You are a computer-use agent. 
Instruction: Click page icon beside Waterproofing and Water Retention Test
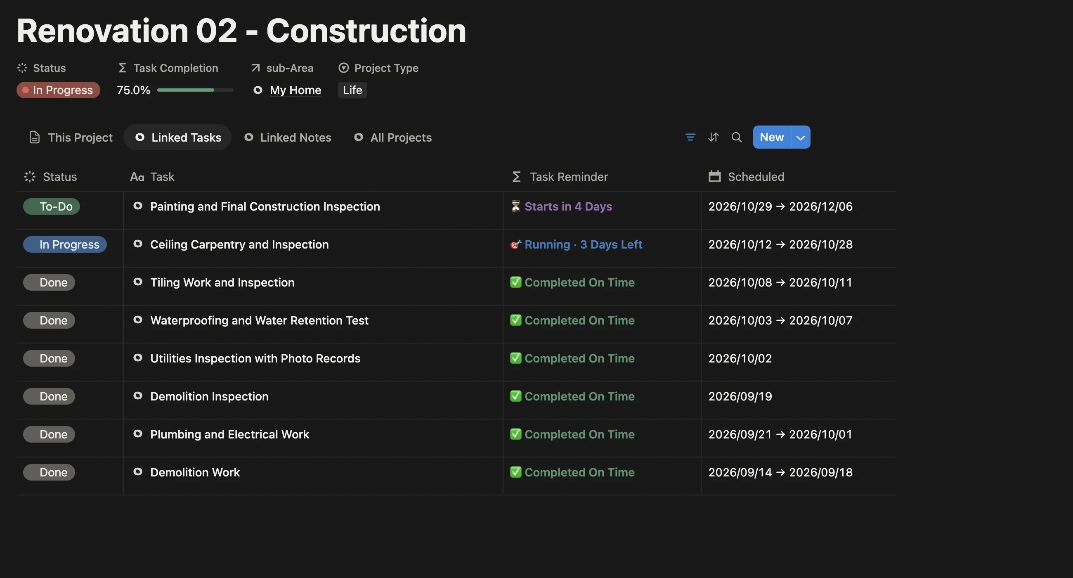pos(137,320)
